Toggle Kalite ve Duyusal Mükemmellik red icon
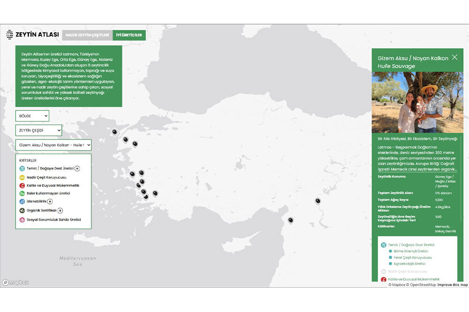Screen dimensions: 469x312 click(22, 186)
